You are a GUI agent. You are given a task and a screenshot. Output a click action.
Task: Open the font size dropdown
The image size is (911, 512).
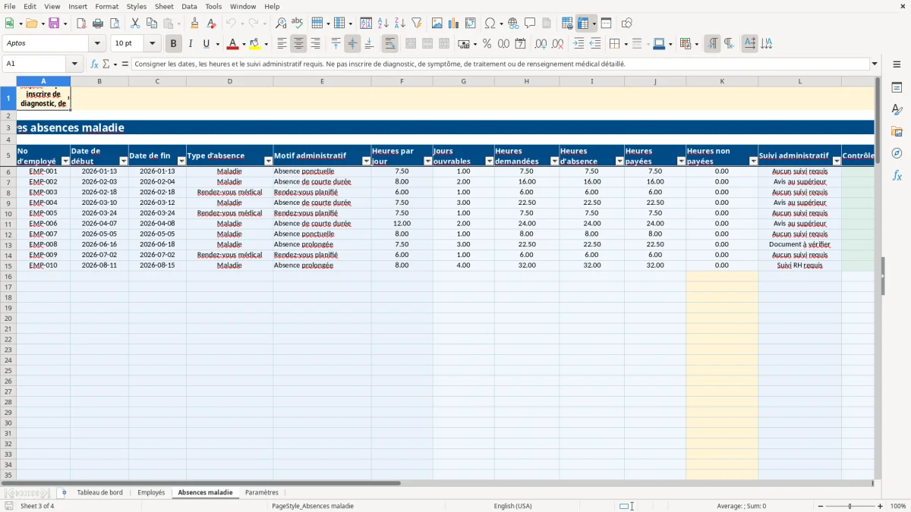[152, 43]
